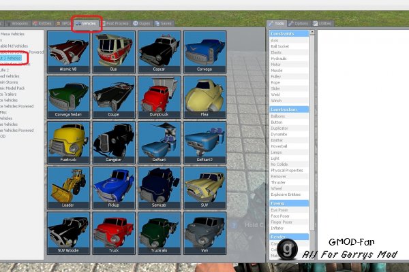Viewport: 409px width, 272px height.
Task: Choose the Remover tool
Action: point(289,176)
